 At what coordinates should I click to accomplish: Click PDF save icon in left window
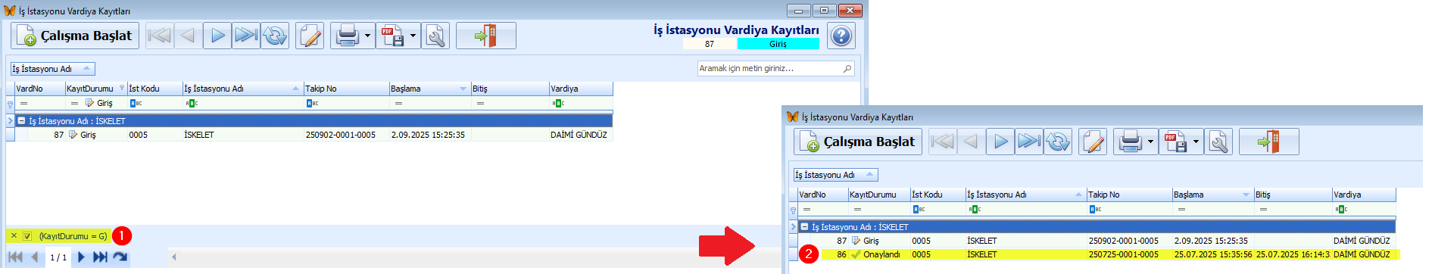tap(392, 36)
